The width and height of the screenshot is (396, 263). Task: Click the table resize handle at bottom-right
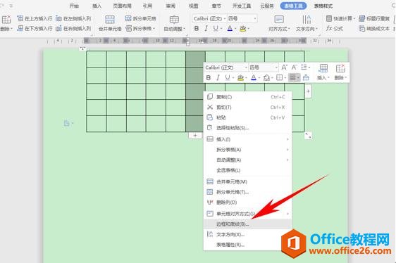click(x=308, y=136)
